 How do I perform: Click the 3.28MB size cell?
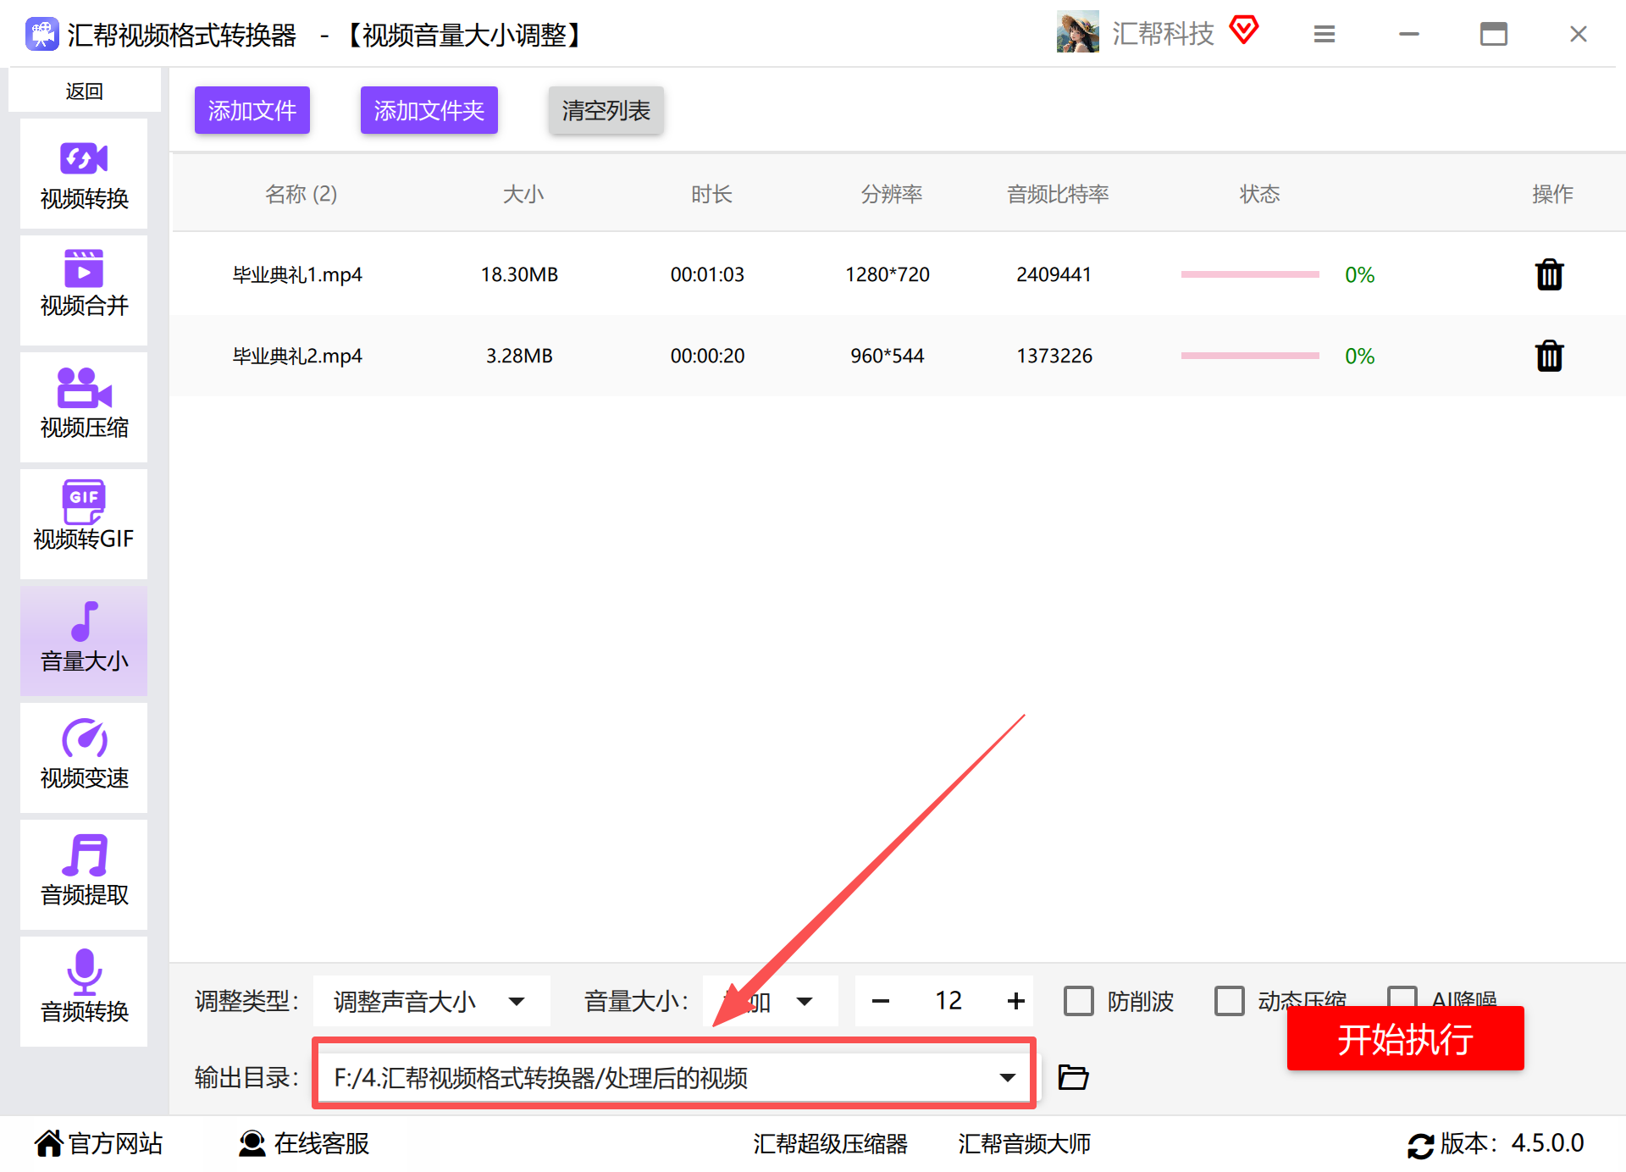coord(519,356)
